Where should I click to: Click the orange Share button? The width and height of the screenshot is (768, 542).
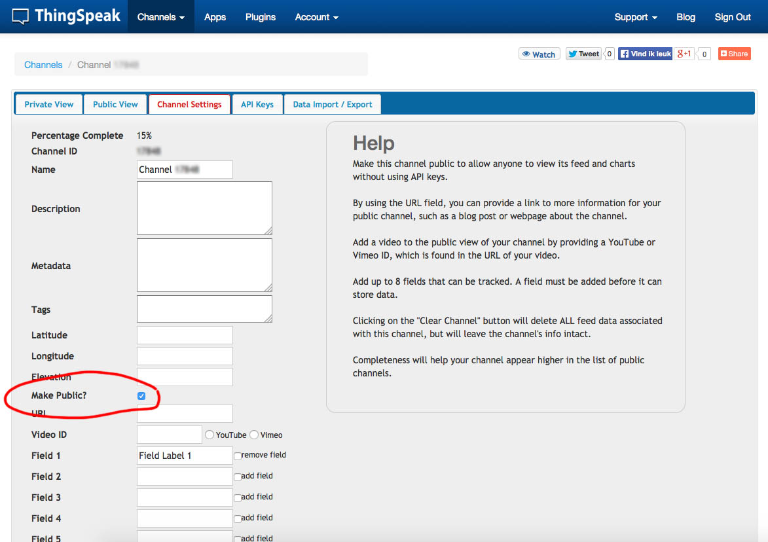pyautogui.click(x=734, y=54)
